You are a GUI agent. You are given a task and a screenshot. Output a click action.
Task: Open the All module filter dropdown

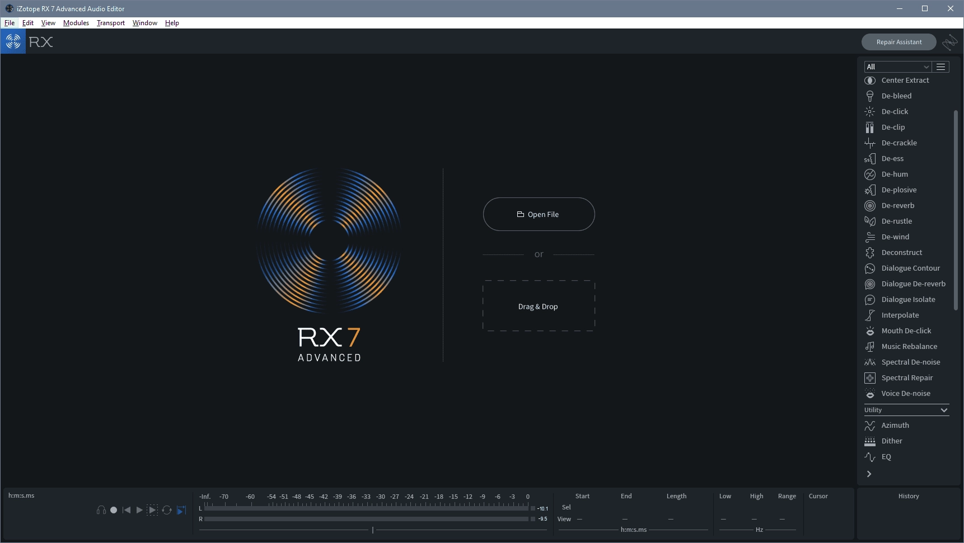pyautogui.click(x=898, y=67)
